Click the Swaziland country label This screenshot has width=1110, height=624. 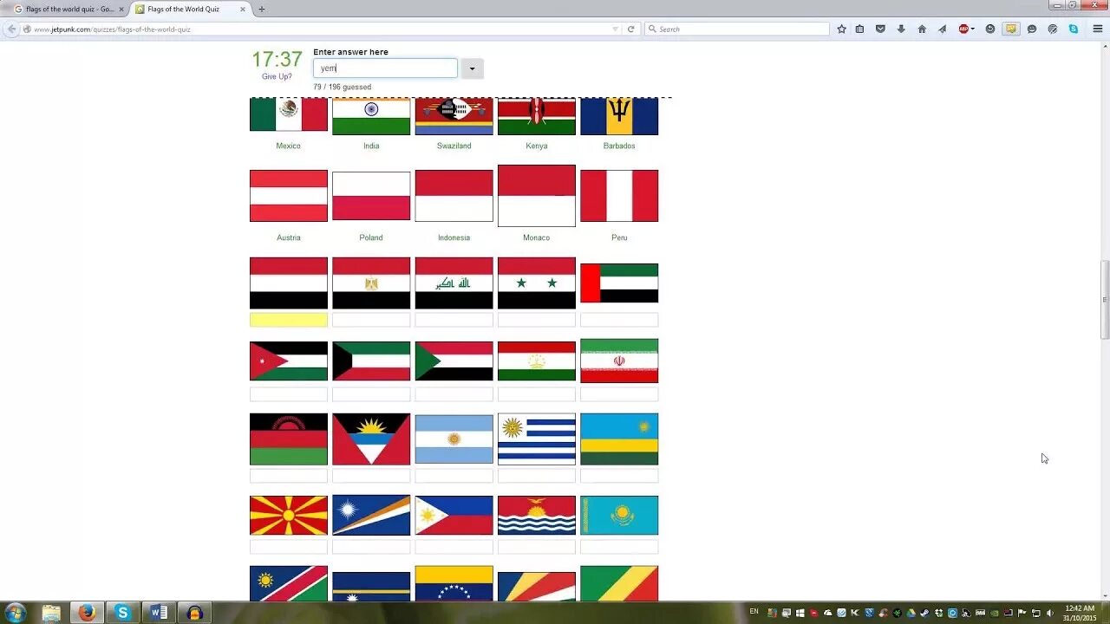click(454, 146)
